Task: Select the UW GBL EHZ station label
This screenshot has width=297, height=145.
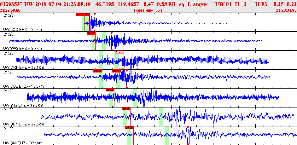Action: click(23, 86)
